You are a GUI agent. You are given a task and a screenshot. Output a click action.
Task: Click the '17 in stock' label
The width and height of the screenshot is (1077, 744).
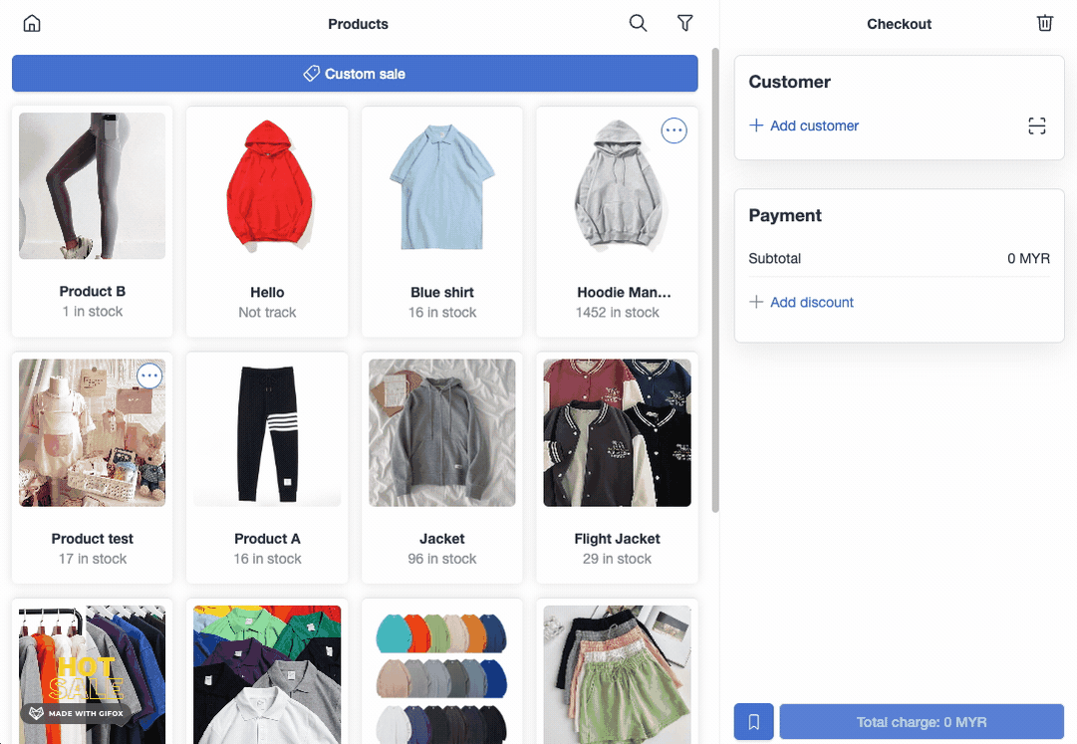pyautogui.click(x=92, y=559)
